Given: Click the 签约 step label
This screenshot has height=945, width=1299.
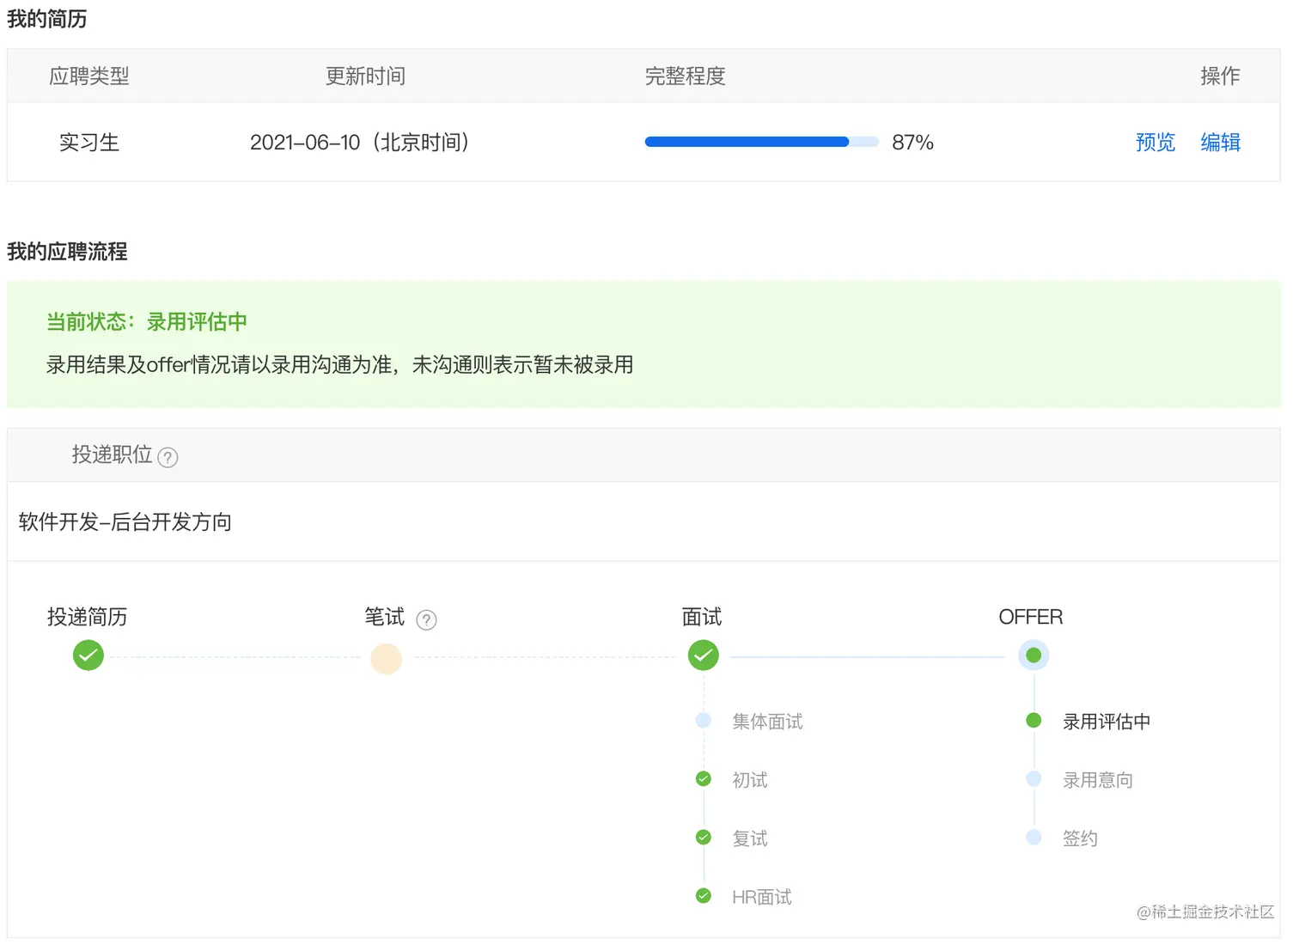Looking at the screenshot, I should pyautogui.click(x=1081, y=838).
